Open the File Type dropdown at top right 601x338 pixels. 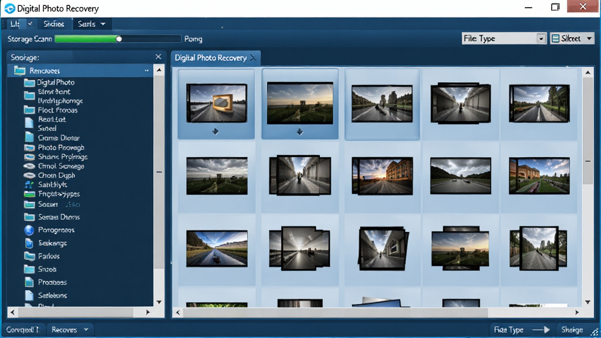[504, 38]
